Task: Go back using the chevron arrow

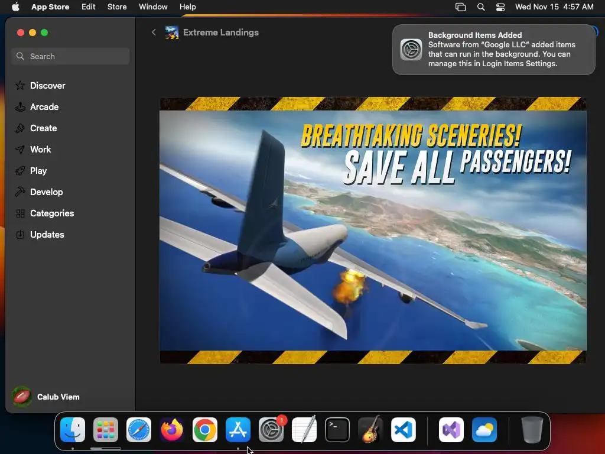Action: click(154, 33)
